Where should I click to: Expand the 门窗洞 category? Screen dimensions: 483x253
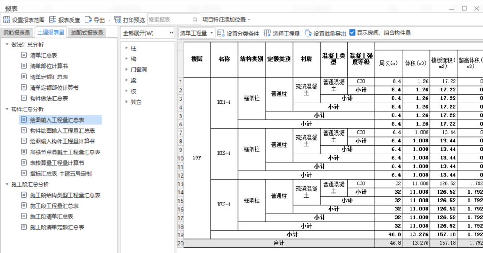click(x=127, y=70)
